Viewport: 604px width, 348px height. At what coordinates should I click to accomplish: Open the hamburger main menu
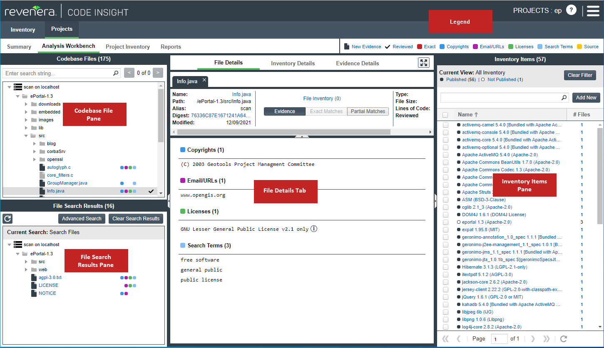(593, 11)
